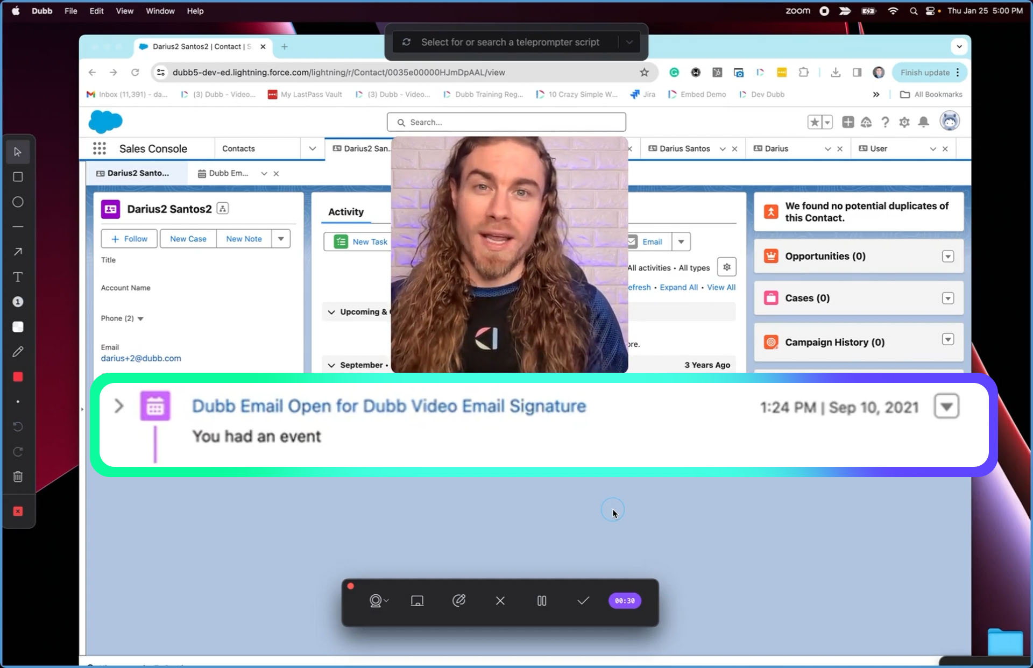Open the red color swatch picker
The height and width of the screenshot is (668, 1033).
pos(18,376)
